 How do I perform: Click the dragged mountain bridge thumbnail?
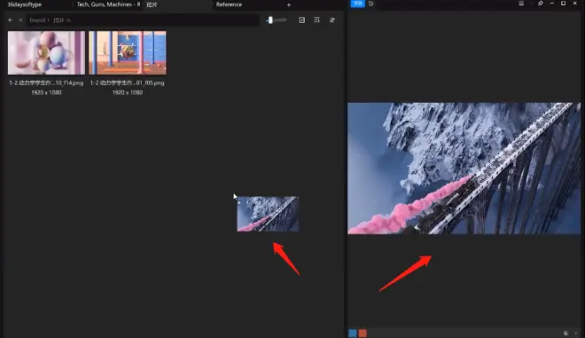(x=268, y=214)
